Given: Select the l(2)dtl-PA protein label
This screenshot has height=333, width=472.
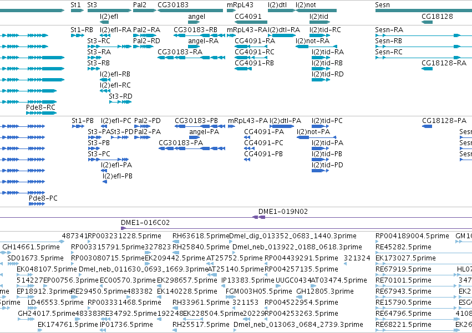Looking at the screenshot, I should coord(285,121).
